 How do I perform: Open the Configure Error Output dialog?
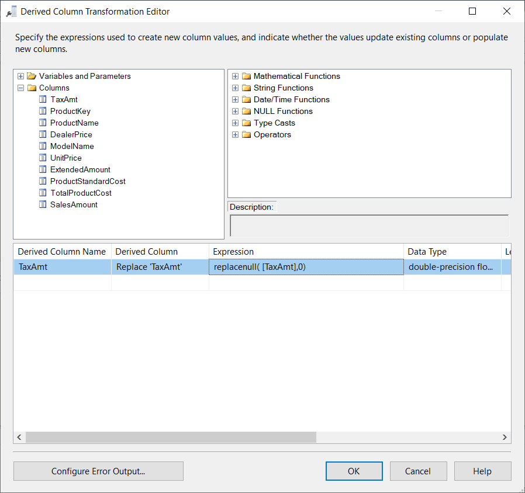[x=98, y=471]
